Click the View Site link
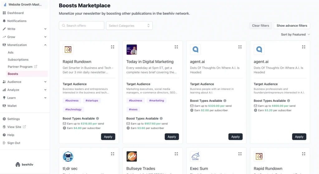 [x=14, y=127]
